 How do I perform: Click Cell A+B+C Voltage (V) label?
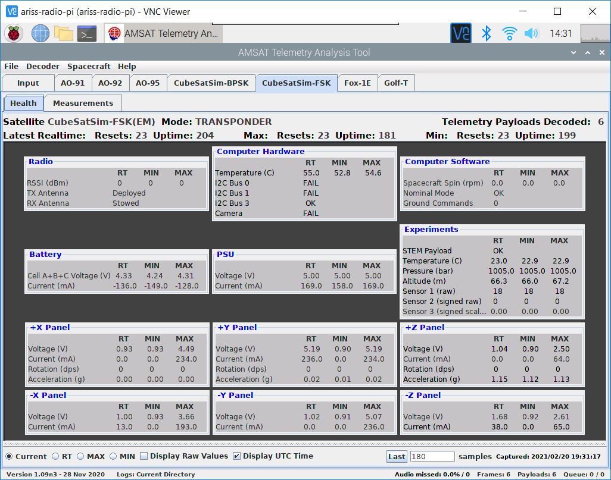(69, 275)
